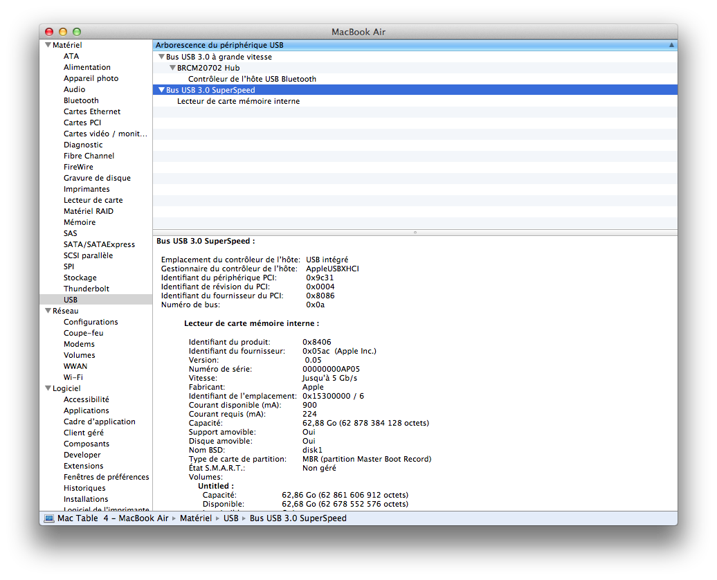The height and width of the screenshot is (580, 717).
Task: Click the Mac computer icon in path bar
Action: coord(49,518)
